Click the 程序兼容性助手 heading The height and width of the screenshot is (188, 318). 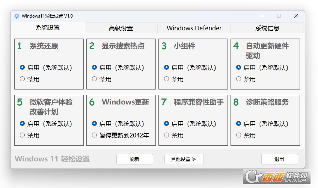click(199, 102)
